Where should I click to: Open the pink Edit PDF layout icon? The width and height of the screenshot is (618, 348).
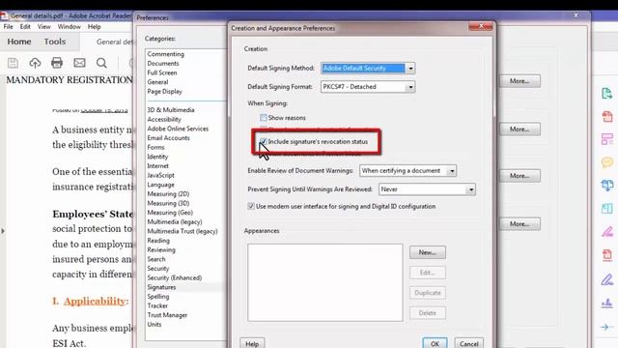coord(607,139)
